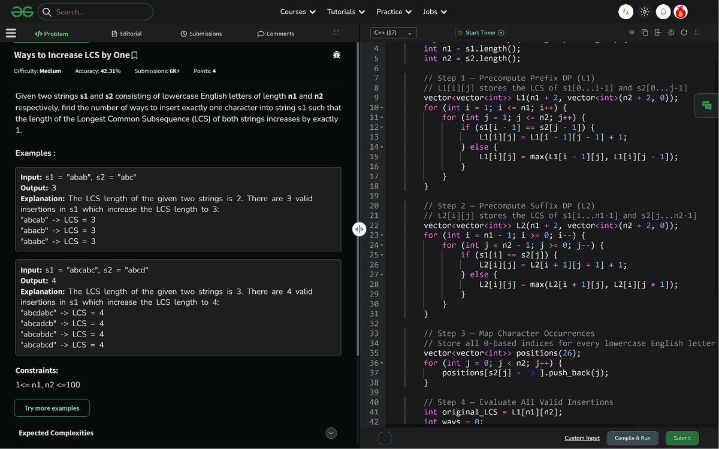Click the code format lines icon
Image resolution: width=719 pixels, height=449 pixels.
tap(632, 32)
